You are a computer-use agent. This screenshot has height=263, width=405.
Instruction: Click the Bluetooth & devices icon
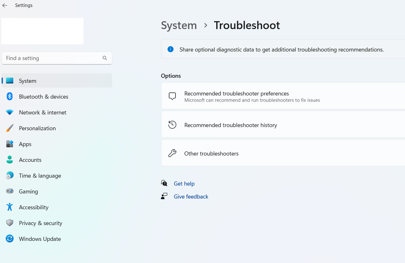click(9, 96)
